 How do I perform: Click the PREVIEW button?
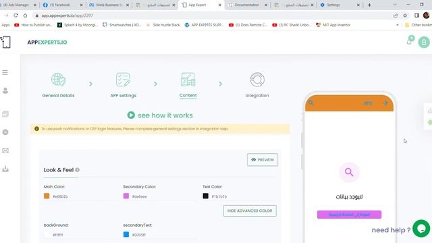coord(263,160)
